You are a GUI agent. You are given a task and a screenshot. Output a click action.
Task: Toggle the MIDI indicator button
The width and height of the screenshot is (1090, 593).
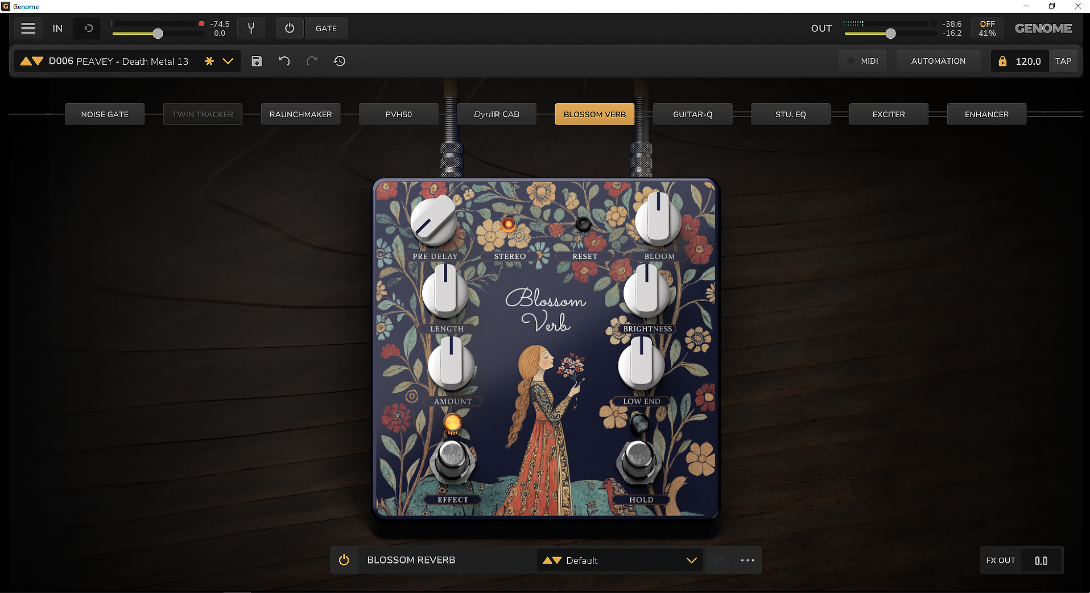863,61
